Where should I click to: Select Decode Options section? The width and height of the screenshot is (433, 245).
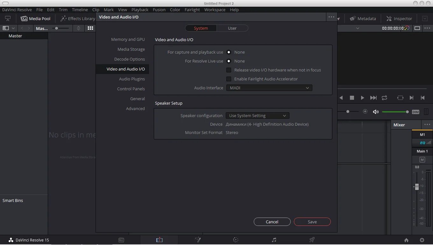point(130,59)
